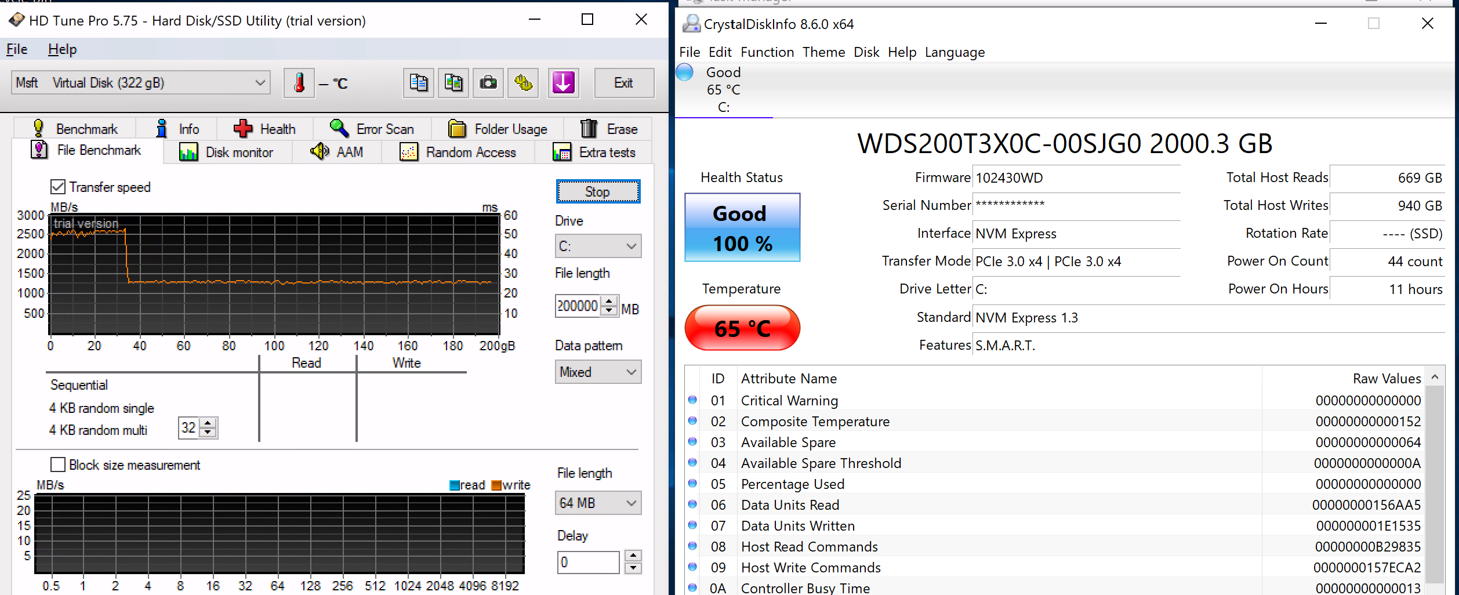The height and width of the screenshot is (595, 1459).
Task: Open the Function menu in CrystalDiskInfo
Action: [767, 52]
